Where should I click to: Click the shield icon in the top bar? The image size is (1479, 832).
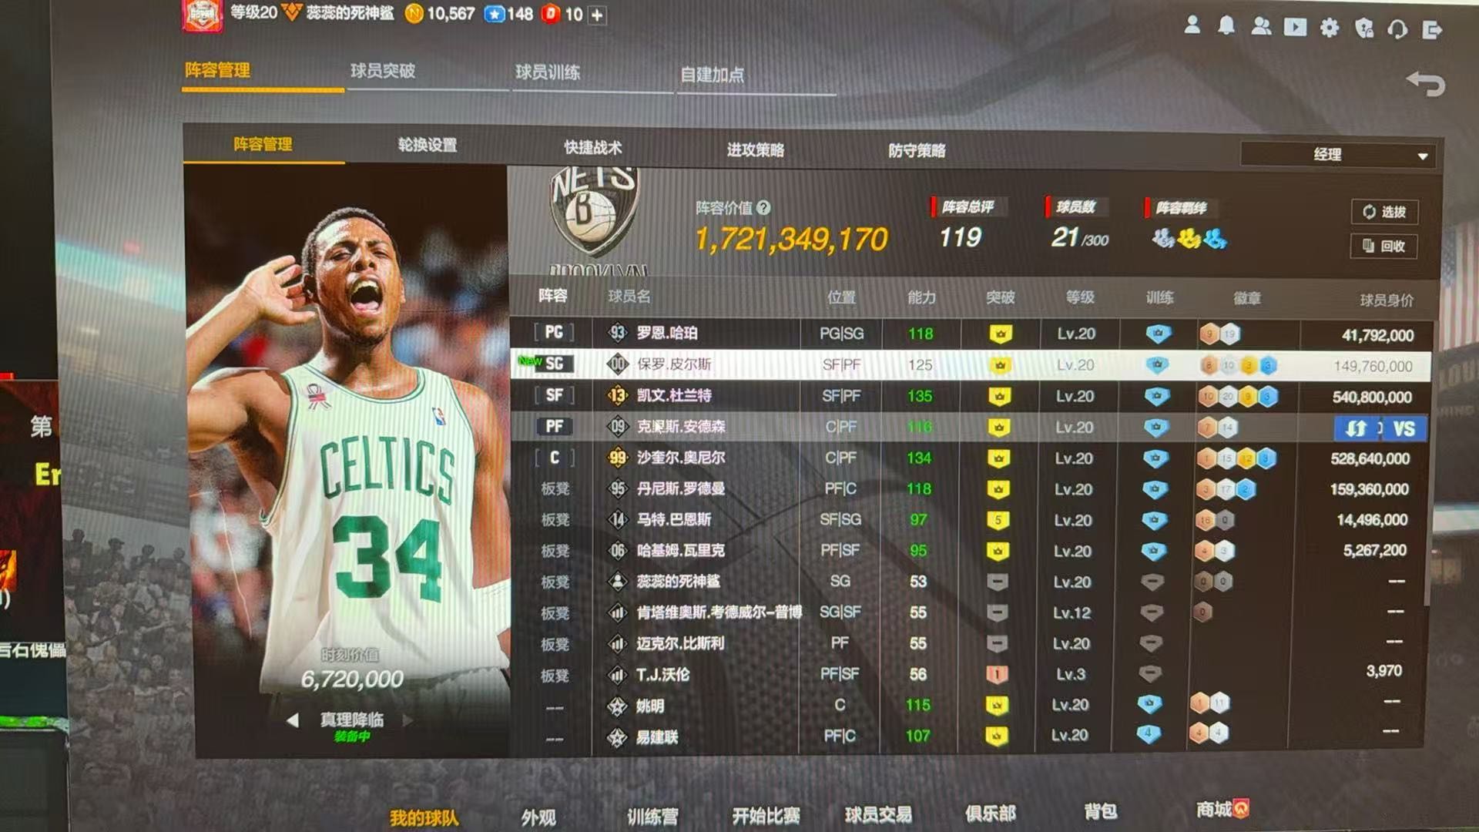(x=1363, y=29)
